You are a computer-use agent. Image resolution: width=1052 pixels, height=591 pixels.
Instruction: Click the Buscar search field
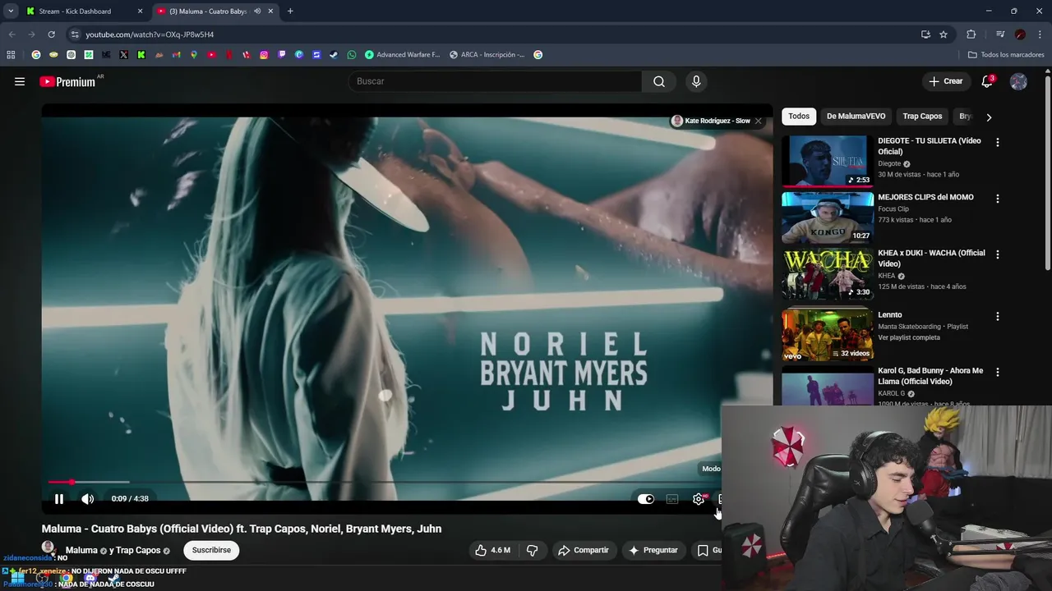pos(495,81)
